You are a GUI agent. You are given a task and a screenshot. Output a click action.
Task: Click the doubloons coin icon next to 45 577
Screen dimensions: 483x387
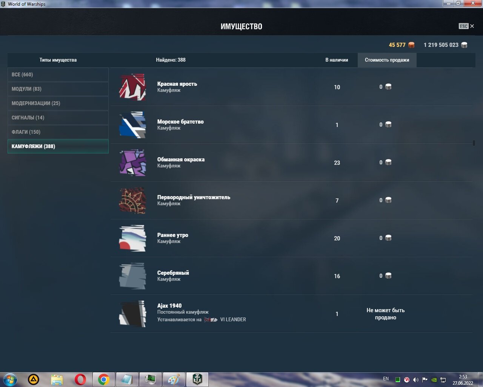point(411,45)
